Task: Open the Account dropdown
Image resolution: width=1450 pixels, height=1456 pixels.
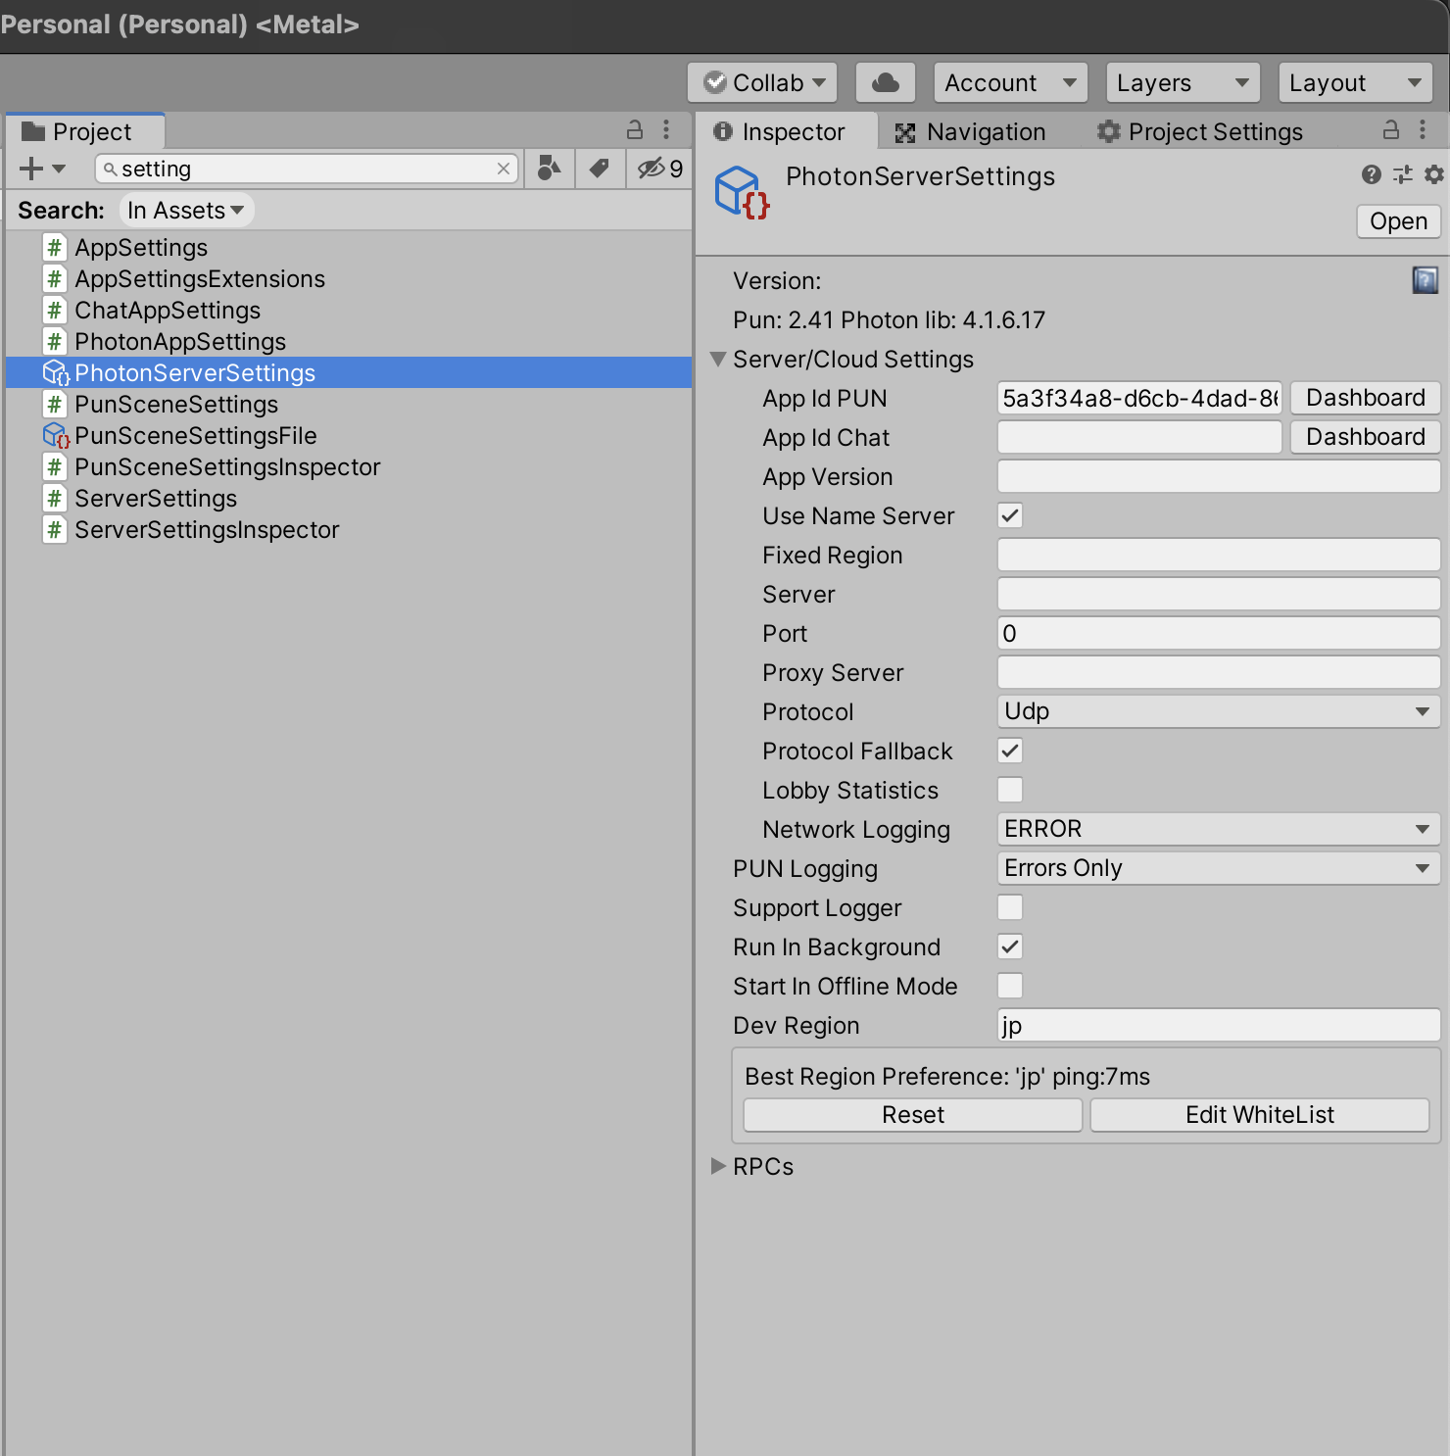Action: point(1010,82)
